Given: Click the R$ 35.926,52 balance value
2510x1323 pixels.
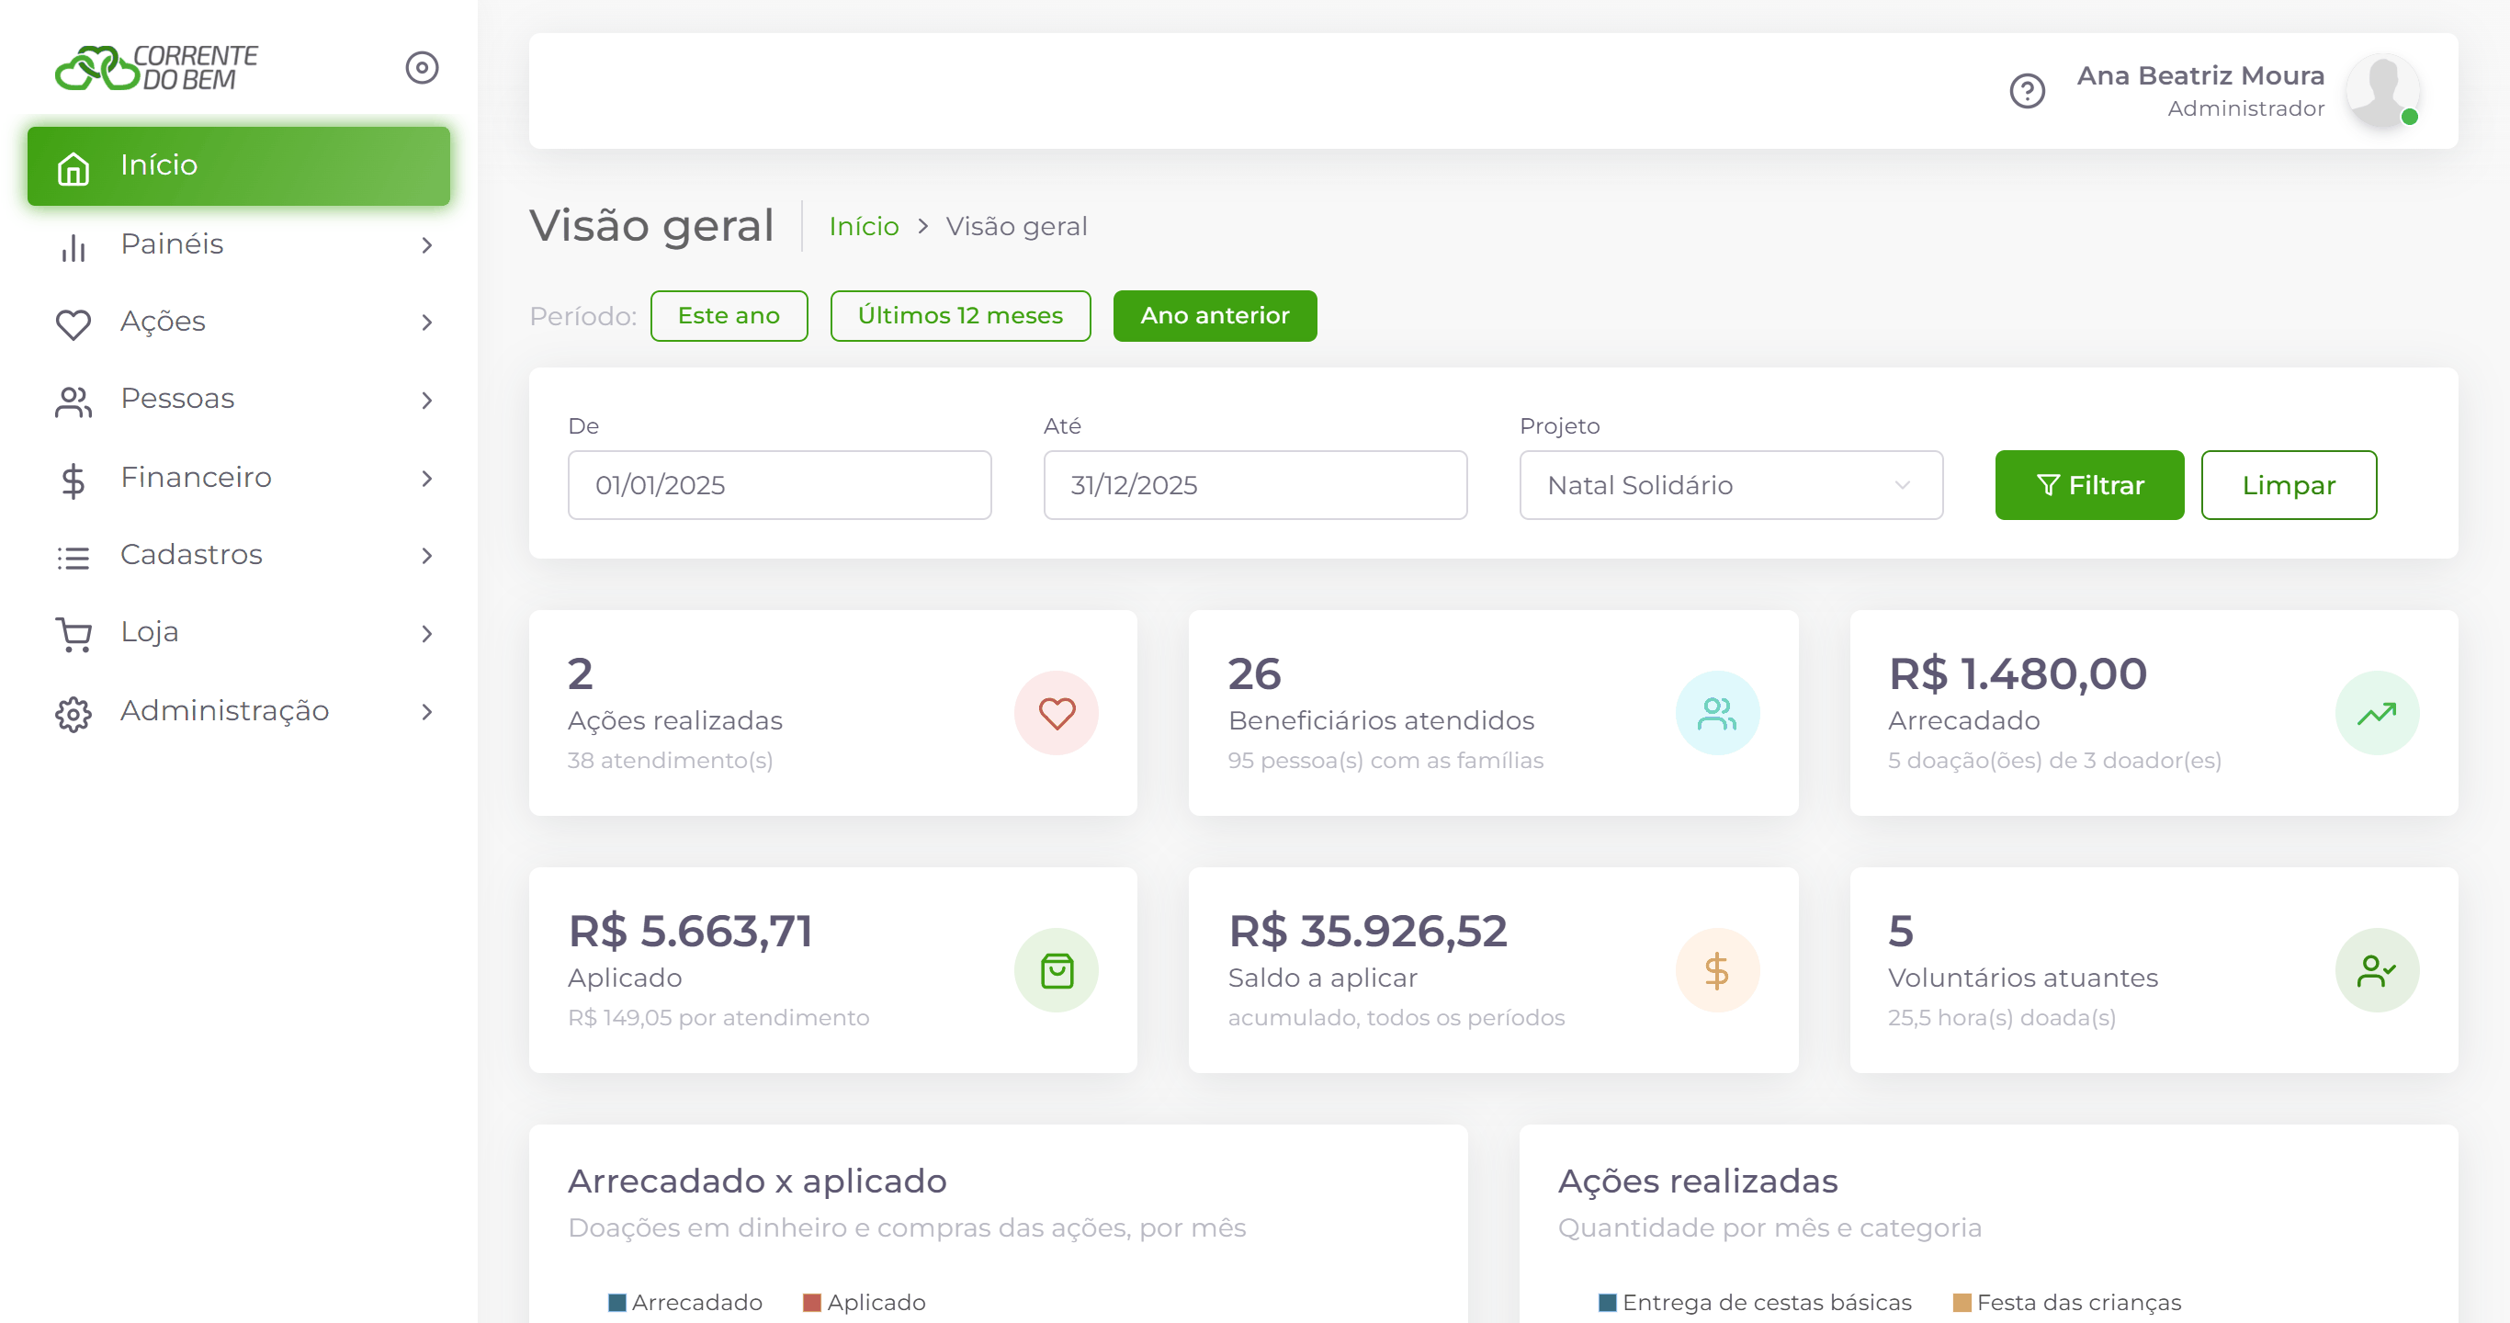Looking at the screenshot, I should (x=1367, y=932).
